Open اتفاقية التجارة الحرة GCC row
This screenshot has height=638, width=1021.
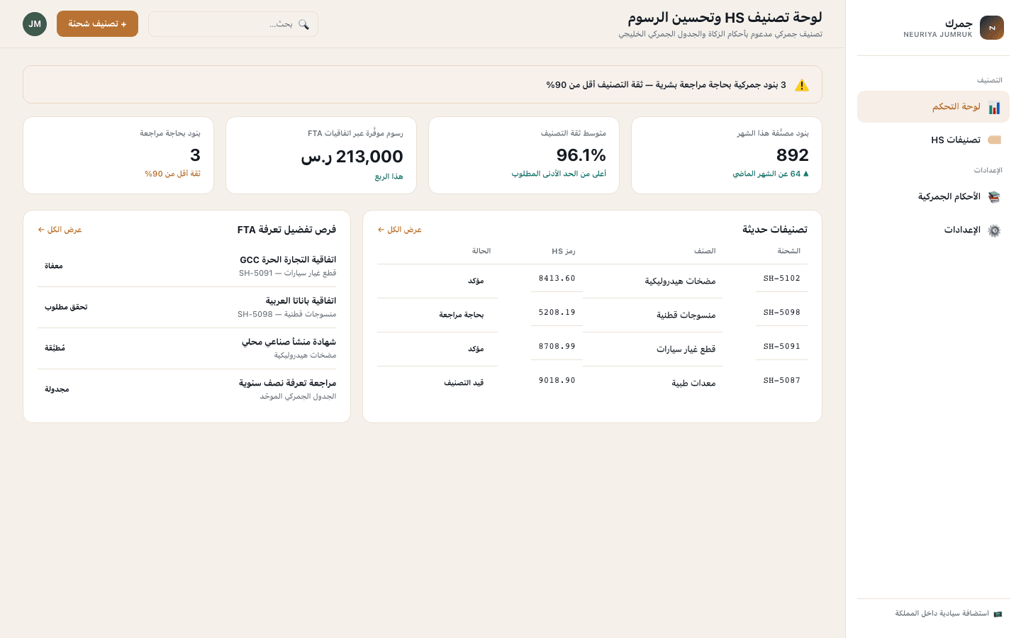click(x=186, y=266)
